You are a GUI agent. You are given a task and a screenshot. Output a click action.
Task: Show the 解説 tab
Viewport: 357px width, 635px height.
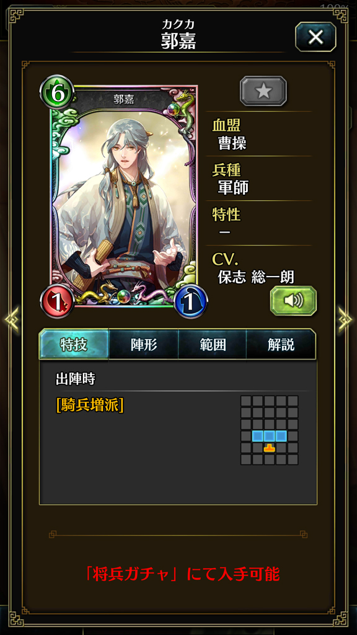pos(281,344)
